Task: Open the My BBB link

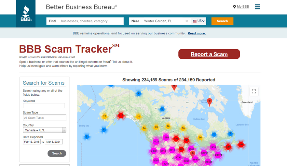Action: (x=242, y=7)
